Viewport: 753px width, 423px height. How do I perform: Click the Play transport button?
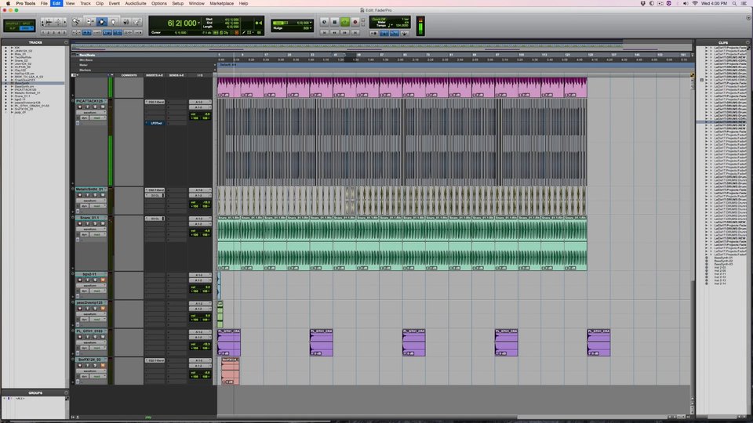point(345,22)
